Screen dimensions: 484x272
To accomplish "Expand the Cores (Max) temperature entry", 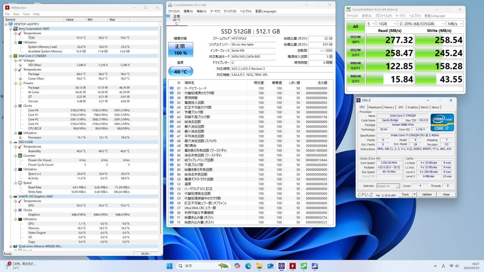I will point(20,79).
